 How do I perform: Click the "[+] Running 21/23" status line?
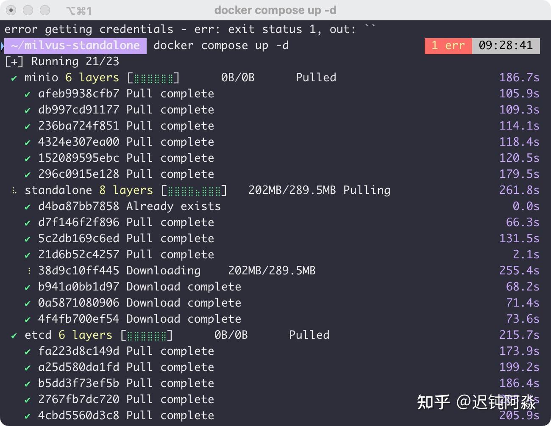click(62, 62)
